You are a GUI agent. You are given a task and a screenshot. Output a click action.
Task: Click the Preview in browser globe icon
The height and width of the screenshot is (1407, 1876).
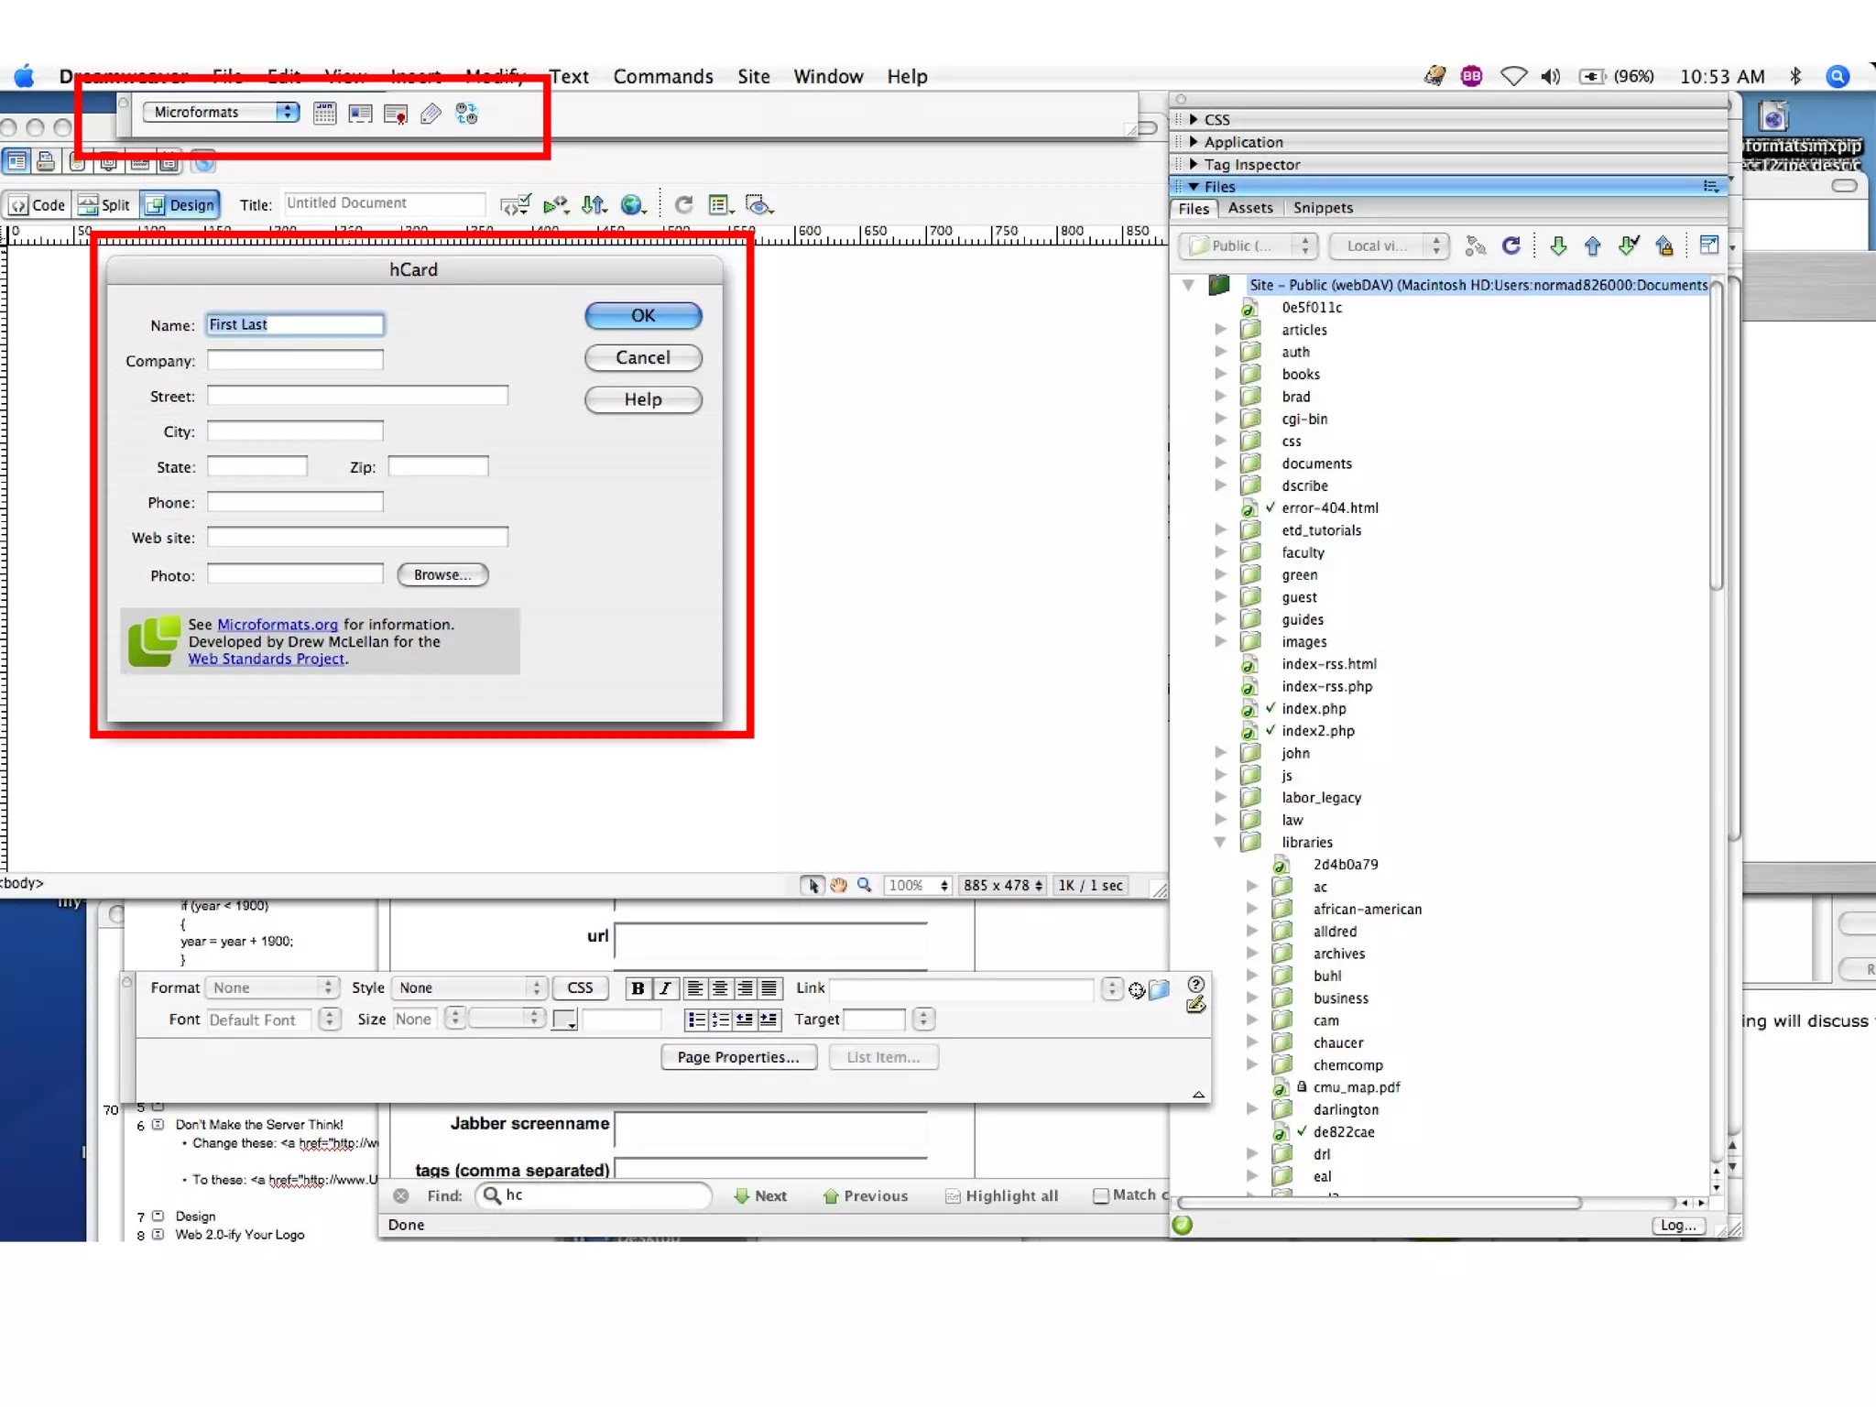coord(632,204)
